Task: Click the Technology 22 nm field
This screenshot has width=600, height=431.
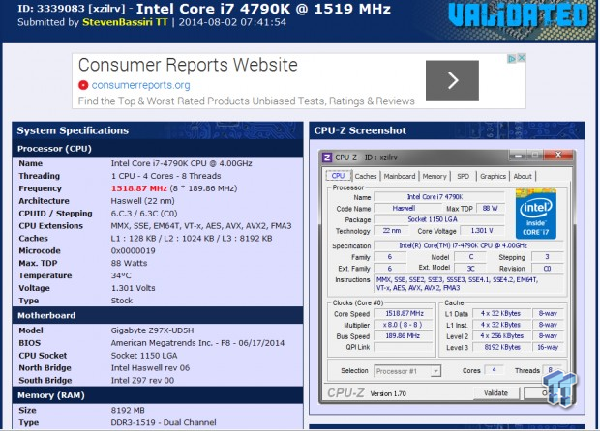Action: coord(392,231)
